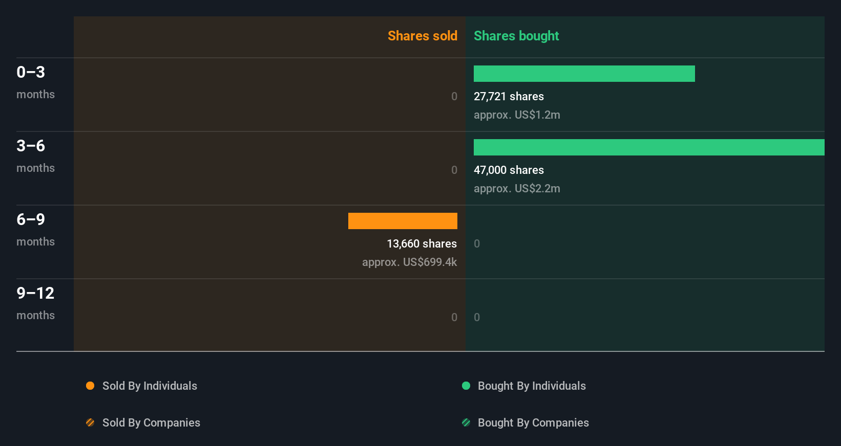Click the approx. US$2.2m value
Screen dimensions: 841x446
tap(517, 188)
